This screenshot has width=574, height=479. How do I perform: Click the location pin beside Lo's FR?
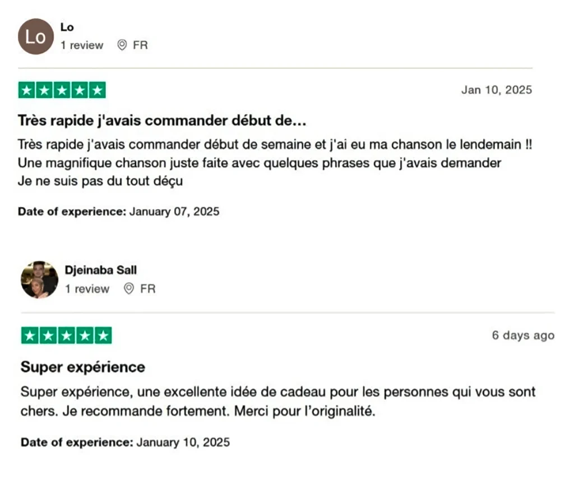point(122,45)
